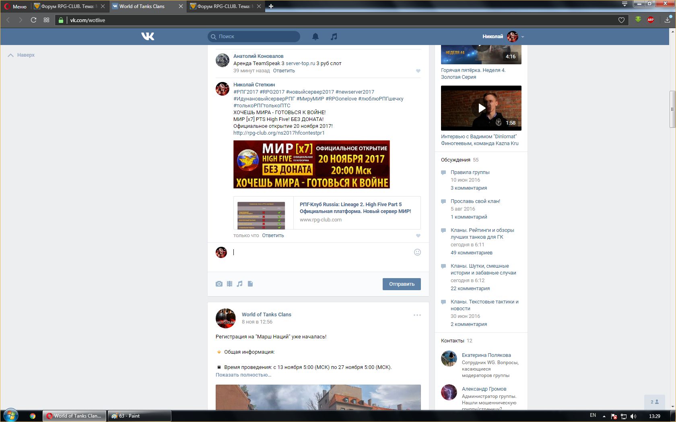Open the friends online chat widget
Screen dimensions: 676x422
point(655,402)
